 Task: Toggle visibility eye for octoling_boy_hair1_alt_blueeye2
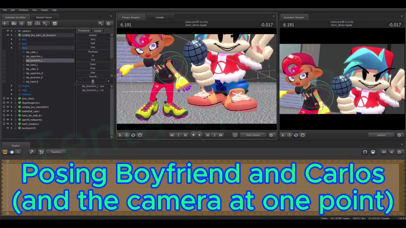pos(8,35)
